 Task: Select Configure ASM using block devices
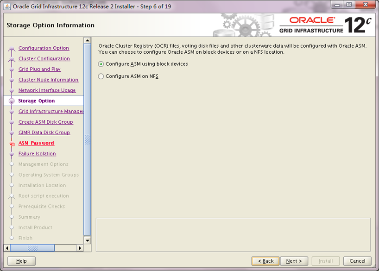(101, 64)
